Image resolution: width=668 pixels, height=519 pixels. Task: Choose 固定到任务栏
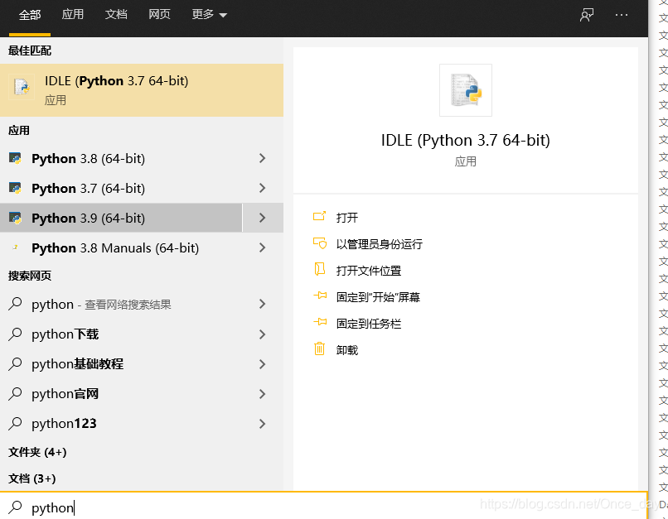click(x=369, y=324)
